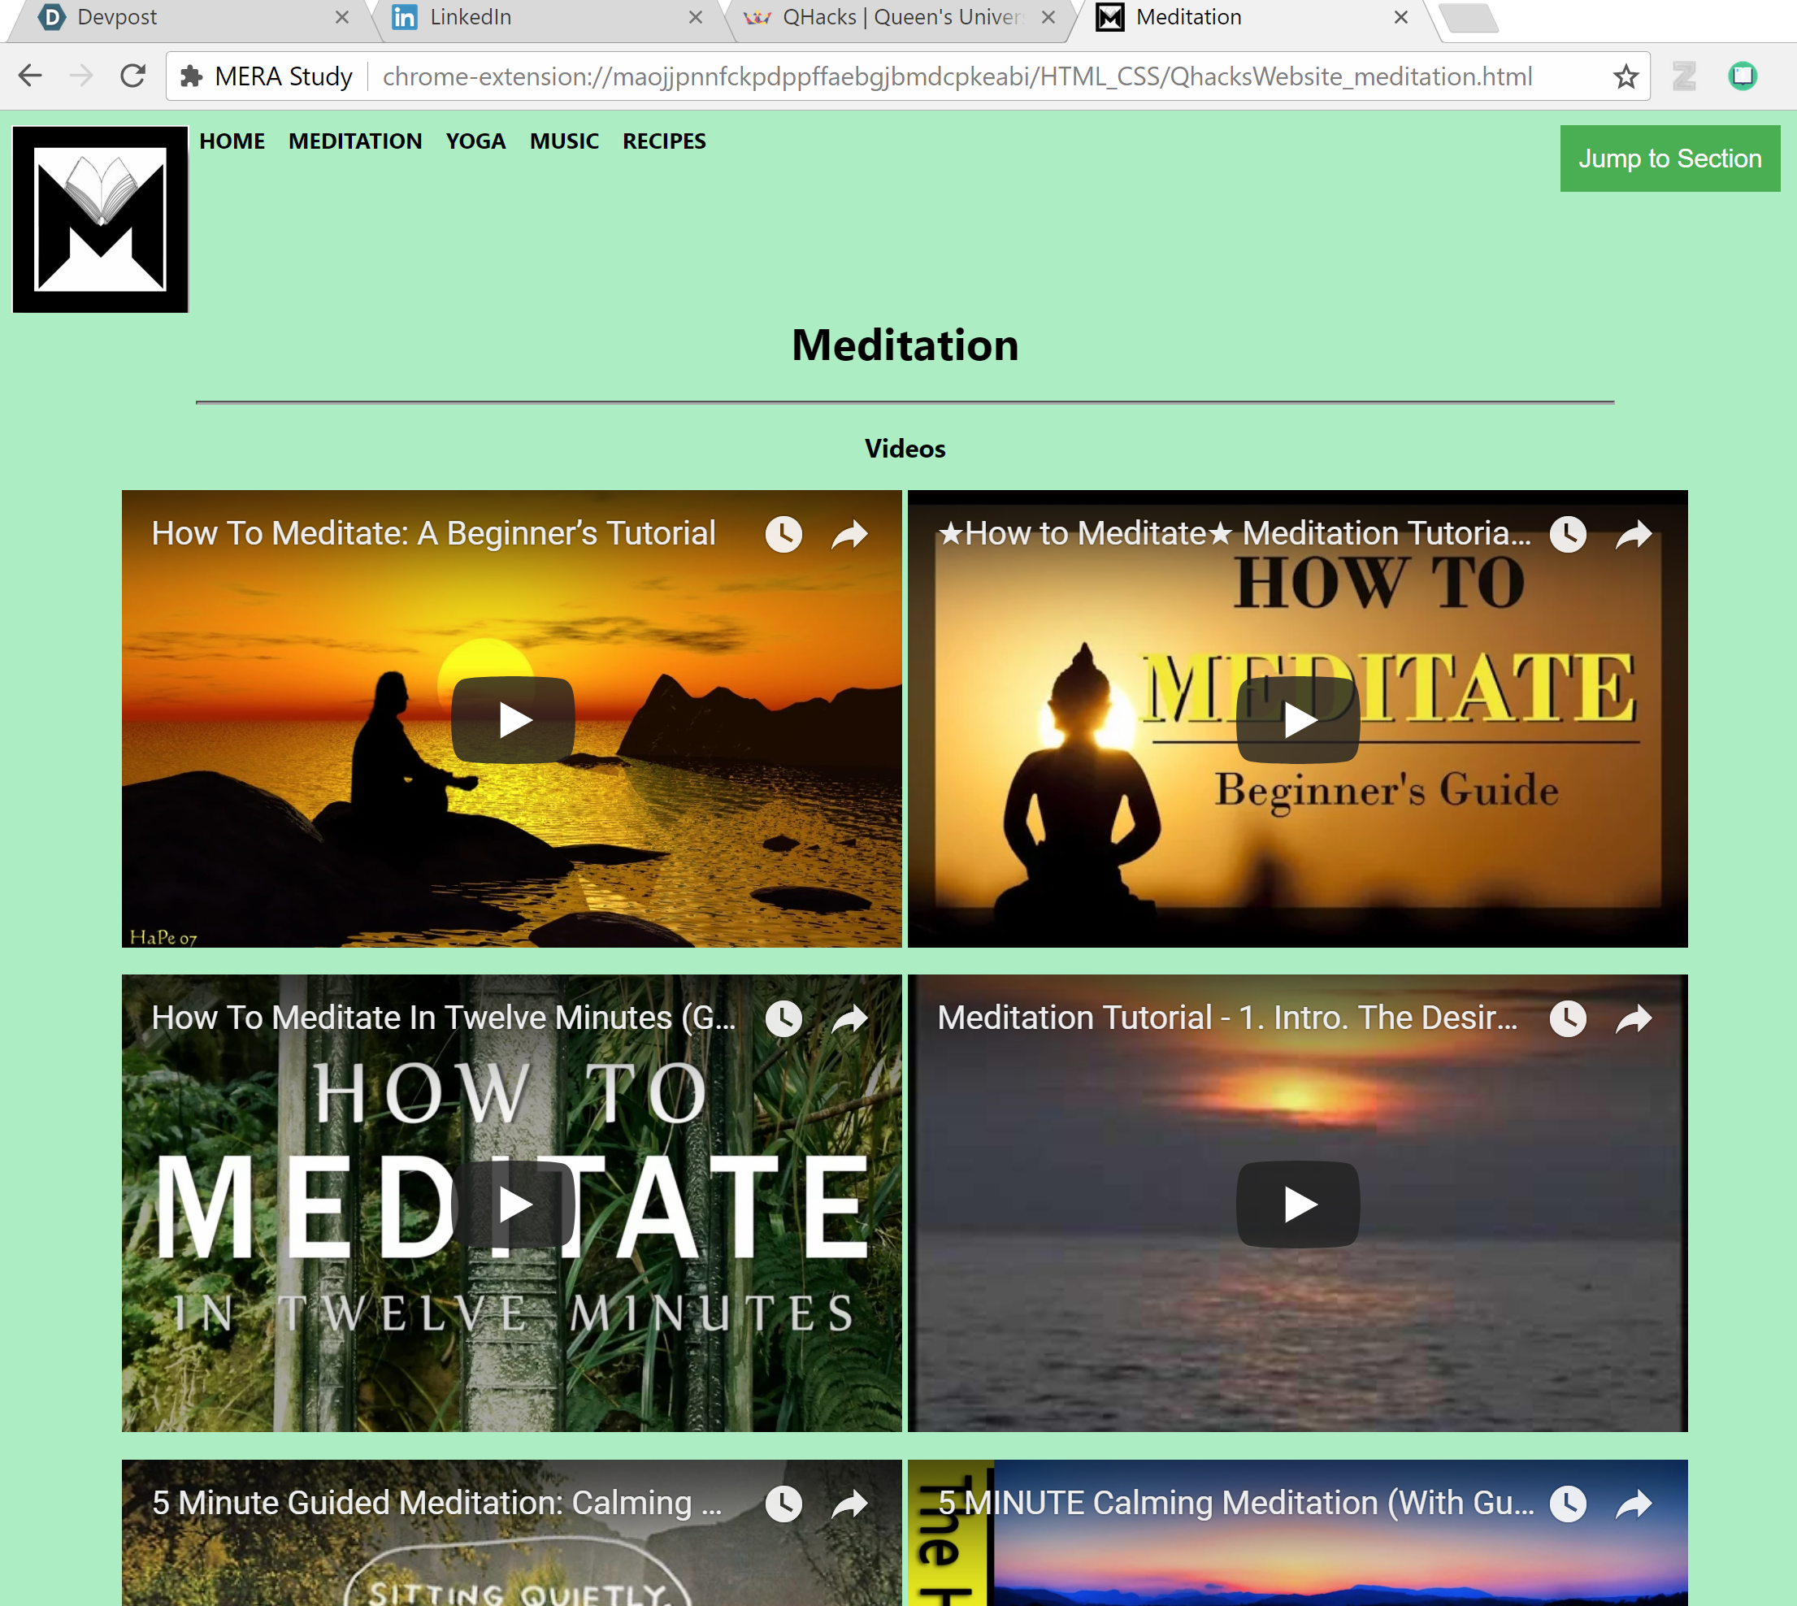1797x1606 pixels.
Task: Bookmark this page with the star icon
Action: pos(1625,76)
